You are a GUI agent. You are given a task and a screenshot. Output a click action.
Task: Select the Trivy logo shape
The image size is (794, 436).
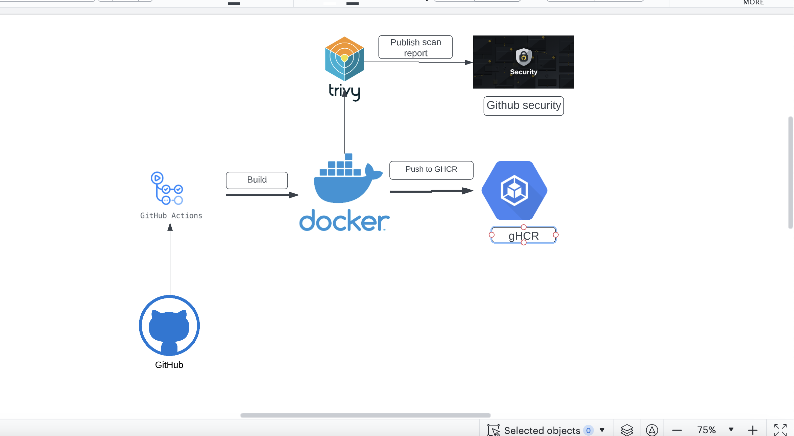pyautogui.click(x=344, y=69)
